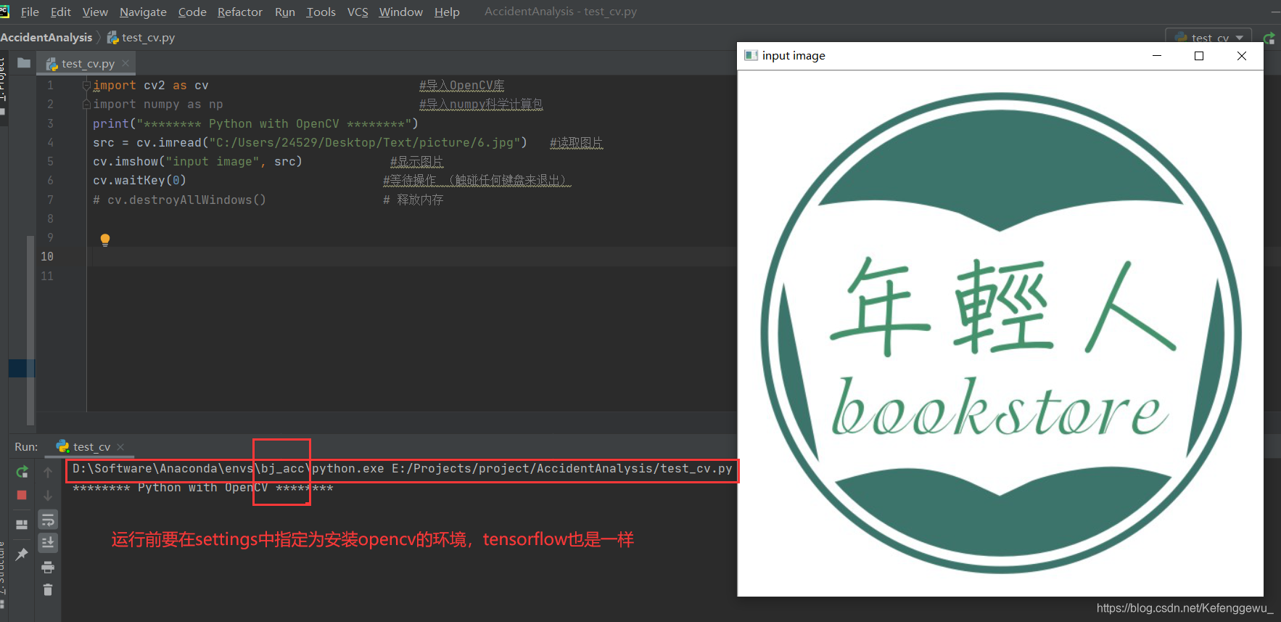Click the print statement on line 3
The image size is (1281, 622).
(x=255, y=124)
